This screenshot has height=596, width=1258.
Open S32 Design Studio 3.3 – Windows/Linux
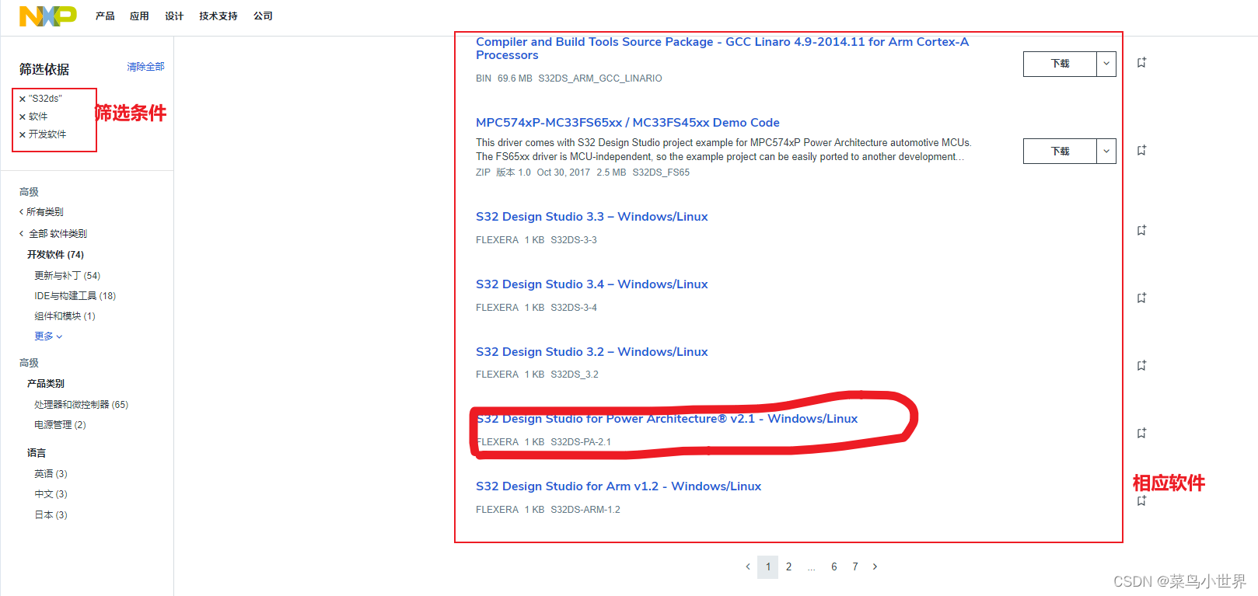pyautogui.click(x=592, y=217)
